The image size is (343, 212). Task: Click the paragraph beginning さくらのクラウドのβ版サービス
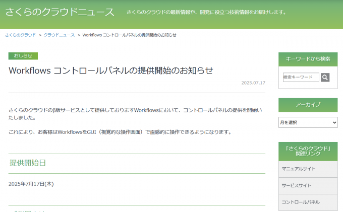[135, 114]
